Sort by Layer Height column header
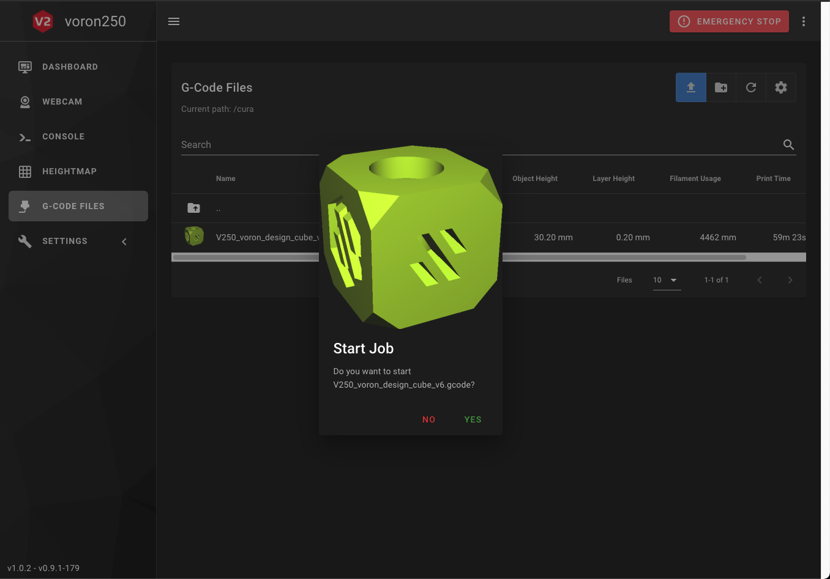830x579 pixels. coord(613,179)
